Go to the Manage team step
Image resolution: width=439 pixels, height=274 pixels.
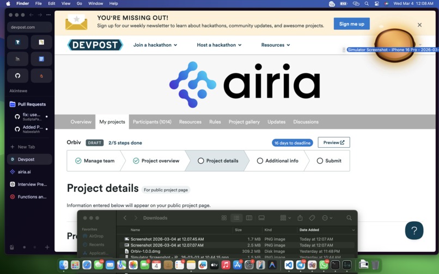95,161
